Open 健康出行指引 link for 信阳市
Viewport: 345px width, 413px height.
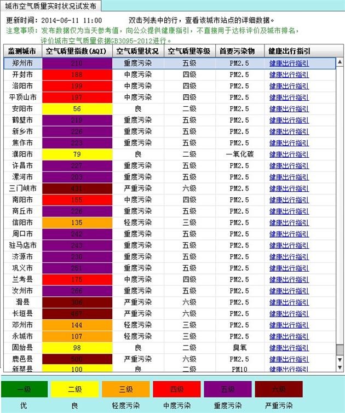289,222
